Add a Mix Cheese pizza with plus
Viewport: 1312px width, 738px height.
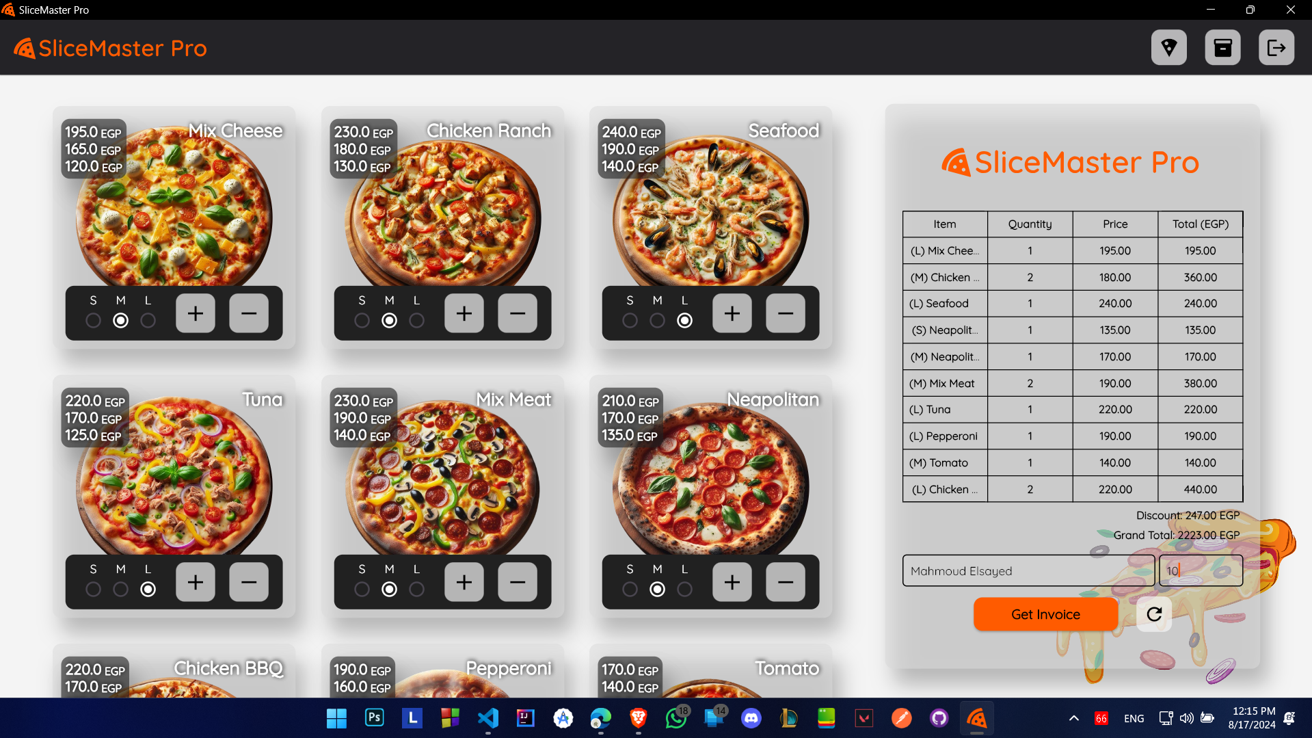196,313
